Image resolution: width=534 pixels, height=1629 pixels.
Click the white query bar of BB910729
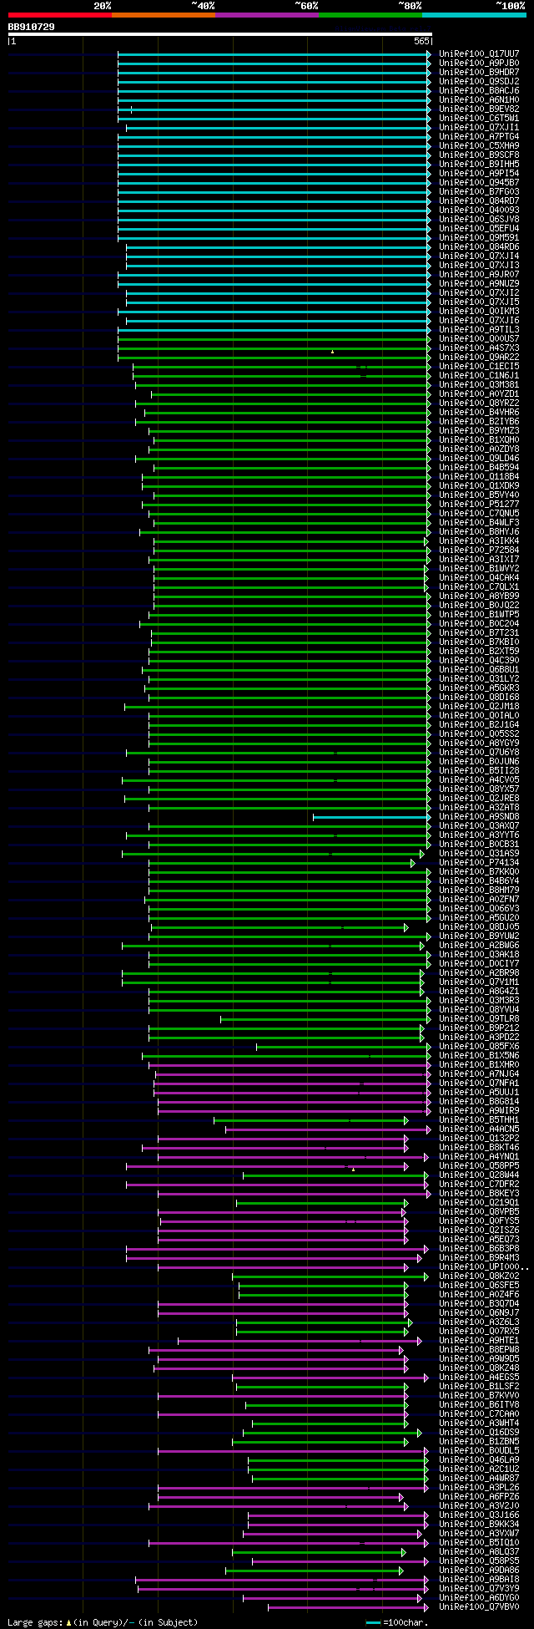click(x=219, y=35)
